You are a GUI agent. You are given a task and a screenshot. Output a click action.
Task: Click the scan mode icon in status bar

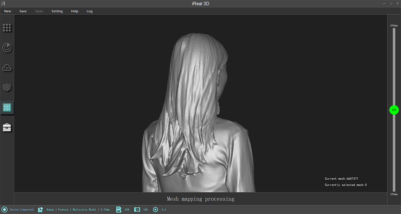pos(41,210)
